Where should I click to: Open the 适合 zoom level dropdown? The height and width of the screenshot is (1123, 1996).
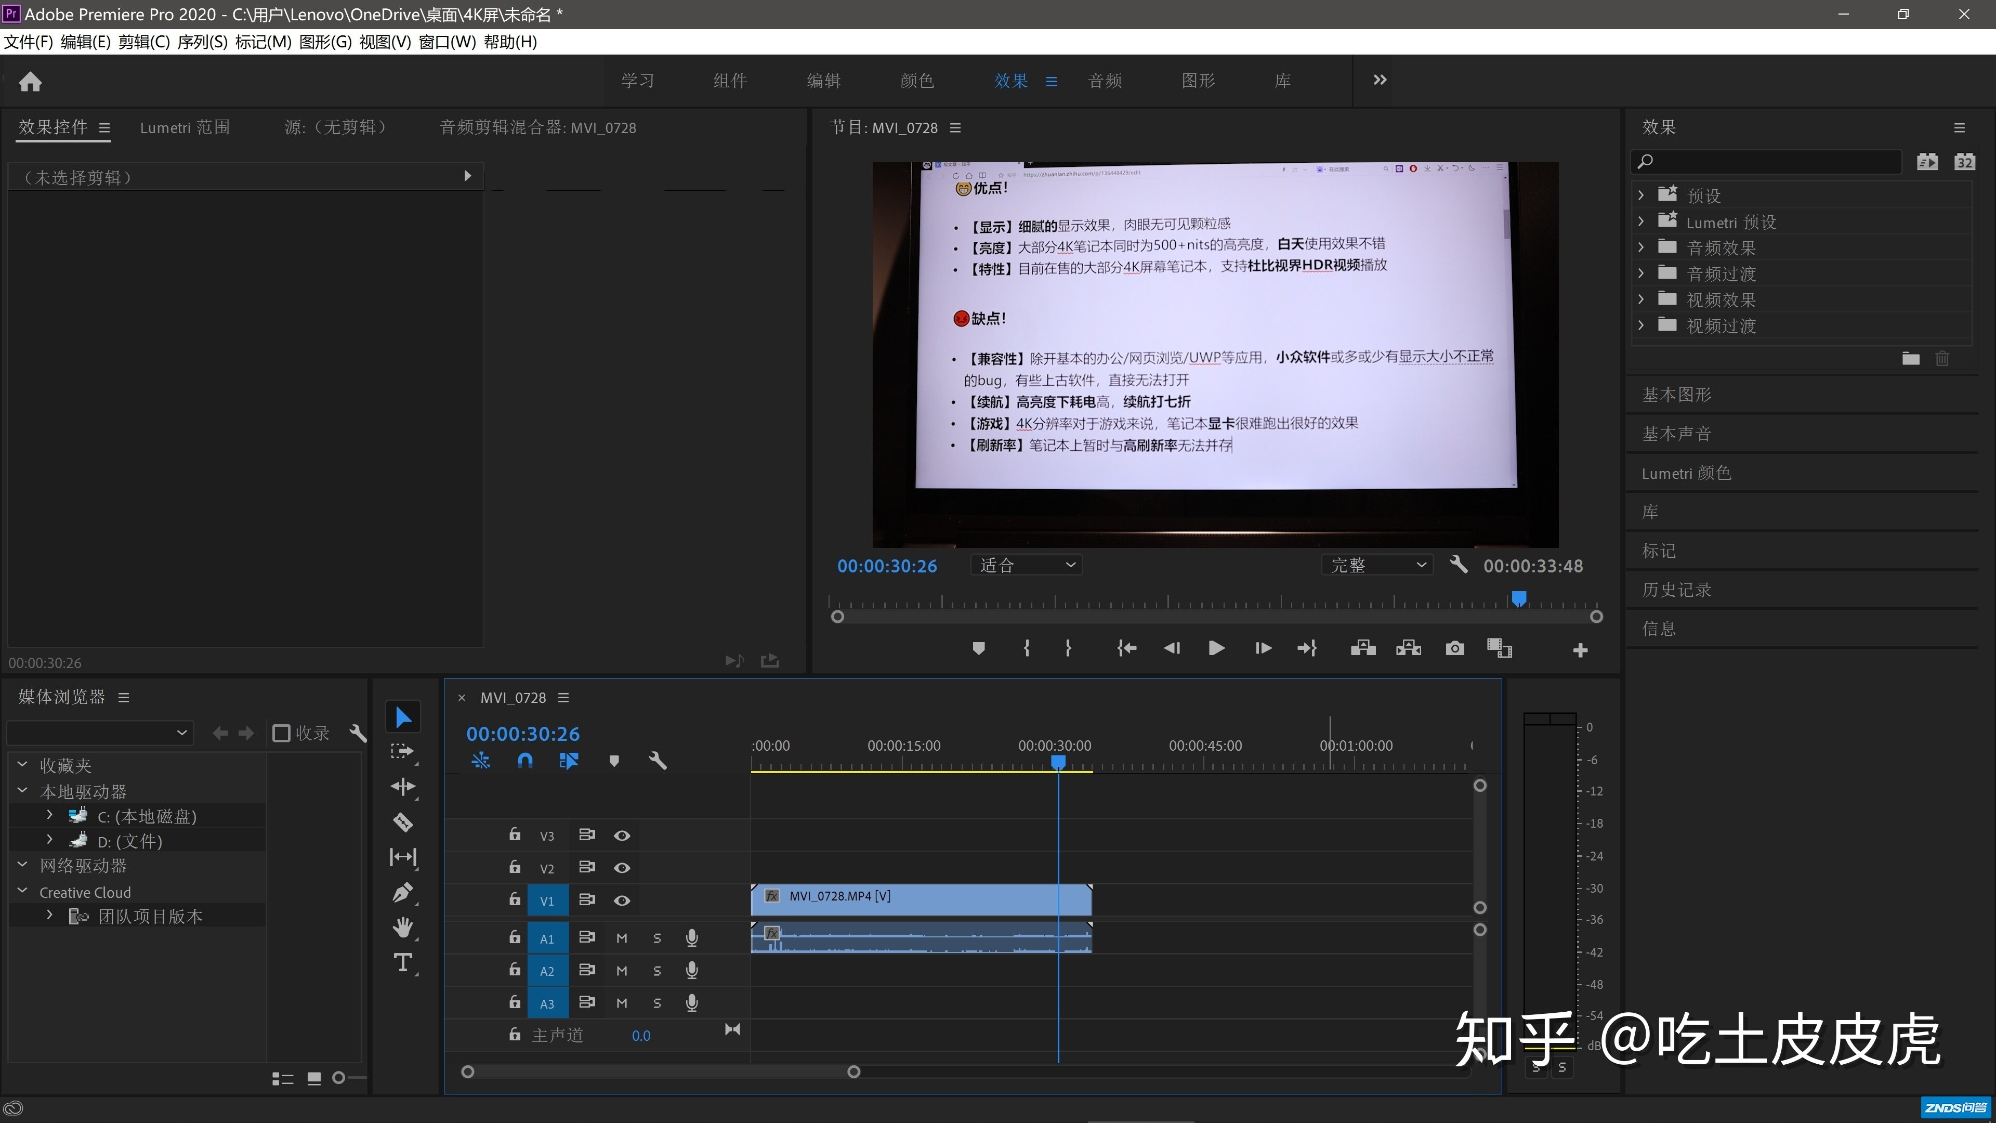point(1026,565)
